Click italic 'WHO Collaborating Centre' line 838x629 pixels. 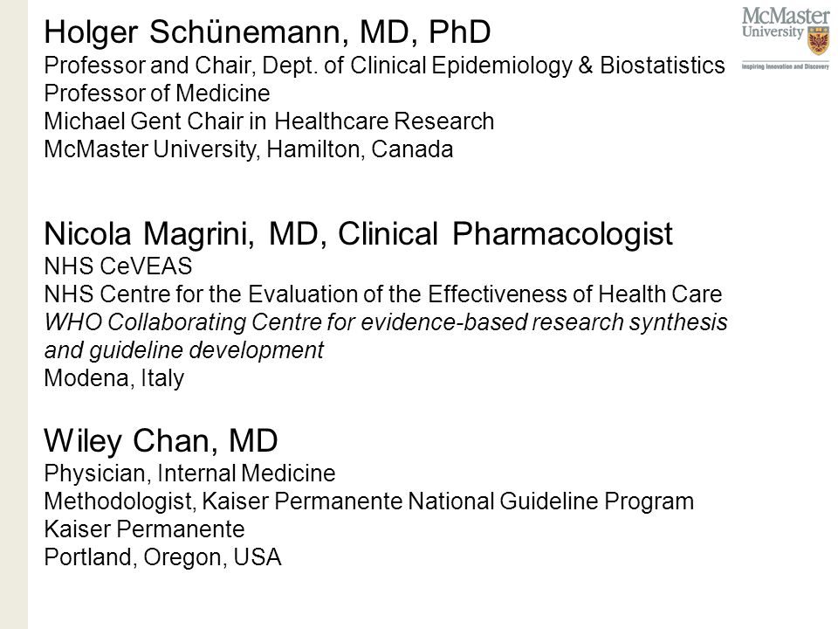[x=385, y=322]
